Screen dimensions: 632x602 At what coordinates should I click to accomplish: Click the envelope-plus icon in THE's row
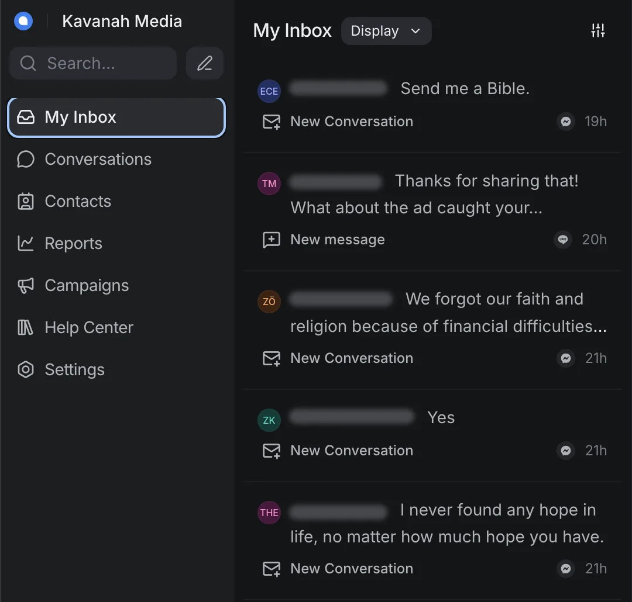272,569
